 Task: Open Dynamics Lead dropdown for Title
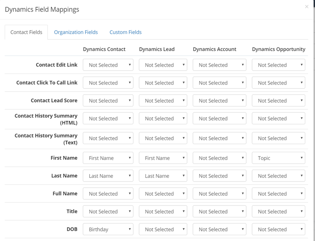[x=163, y=212]
